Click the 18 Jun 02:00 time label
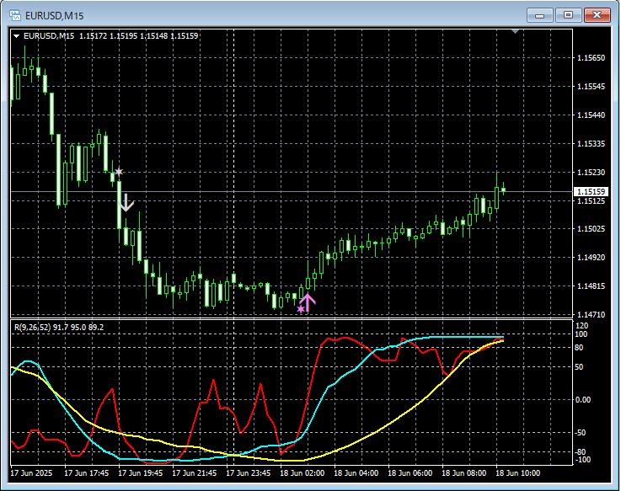The width and height of the screenshot is (621, 491). [302, 473]
